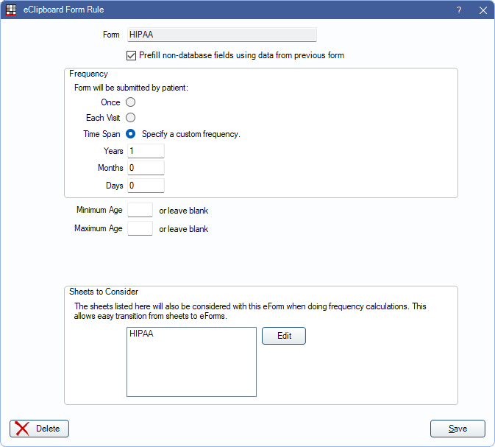Open help with the question mark button

tap(459, 10)
